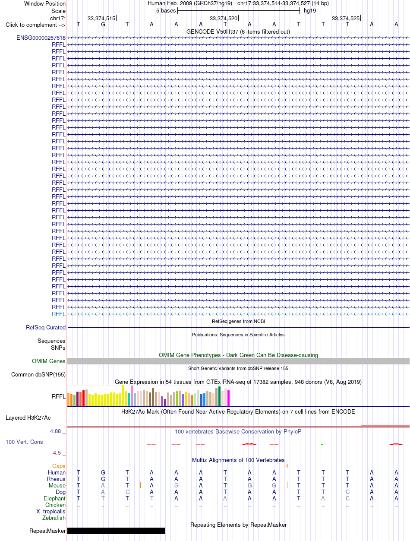
Task: Click the chr17: ruler label
Action: pyautogui.click(x=58, y=18)
